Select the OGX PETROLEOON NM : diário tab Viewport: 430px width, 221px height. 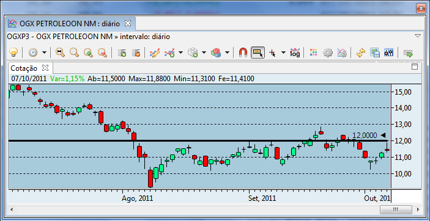tap(70, 24)
